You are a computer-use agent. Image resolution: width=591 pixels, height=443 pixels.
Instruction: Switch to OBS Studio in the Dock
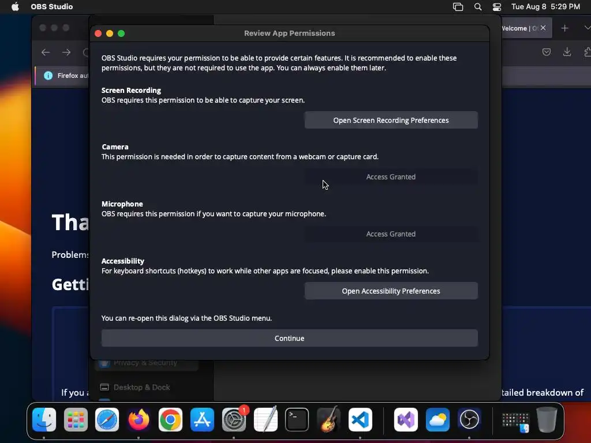[469, 419]
